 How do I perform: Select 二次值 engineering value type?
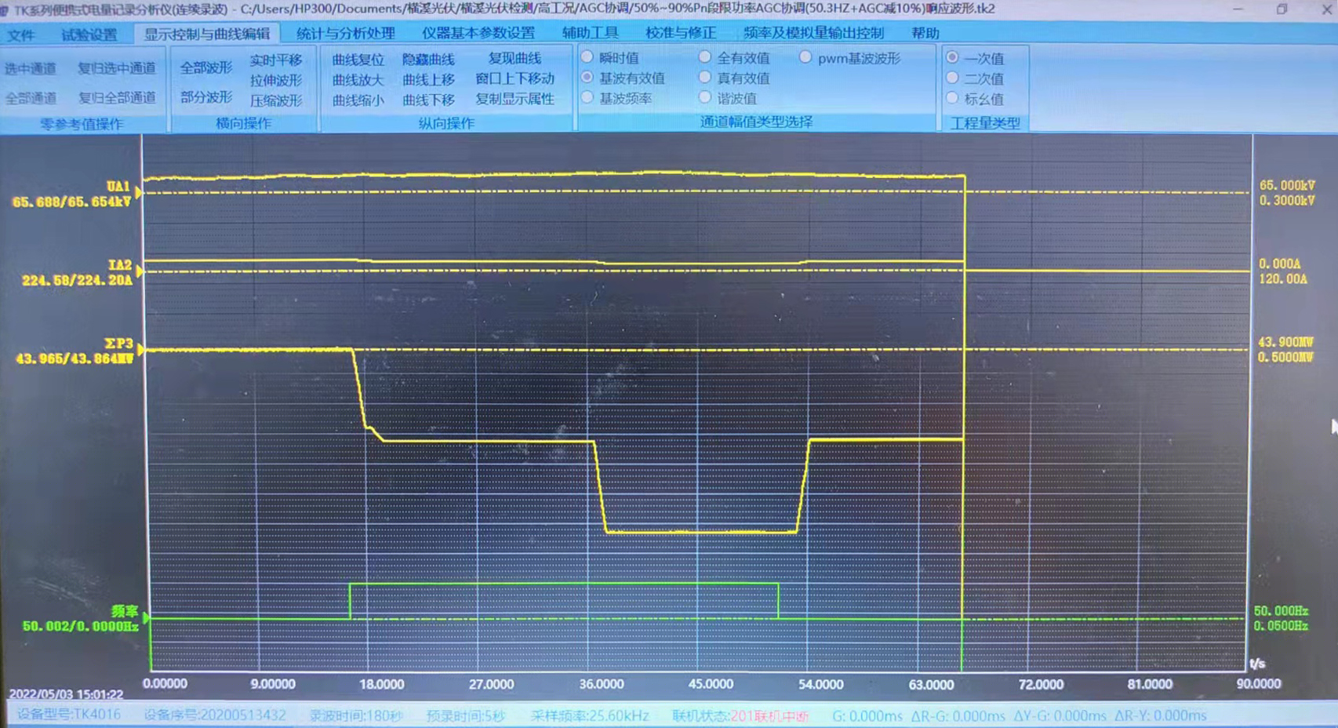952,78
